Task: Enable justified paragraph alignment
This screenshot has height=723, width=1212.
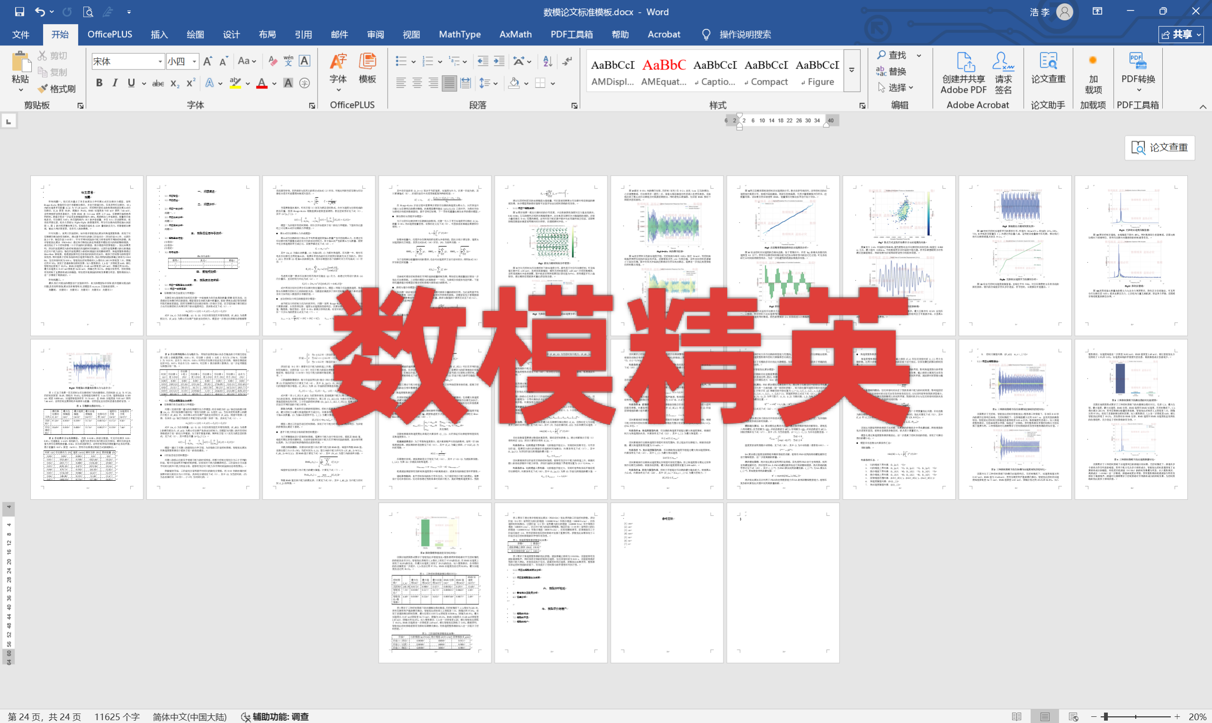Action: pyautogui.click(x=449, y=83)
